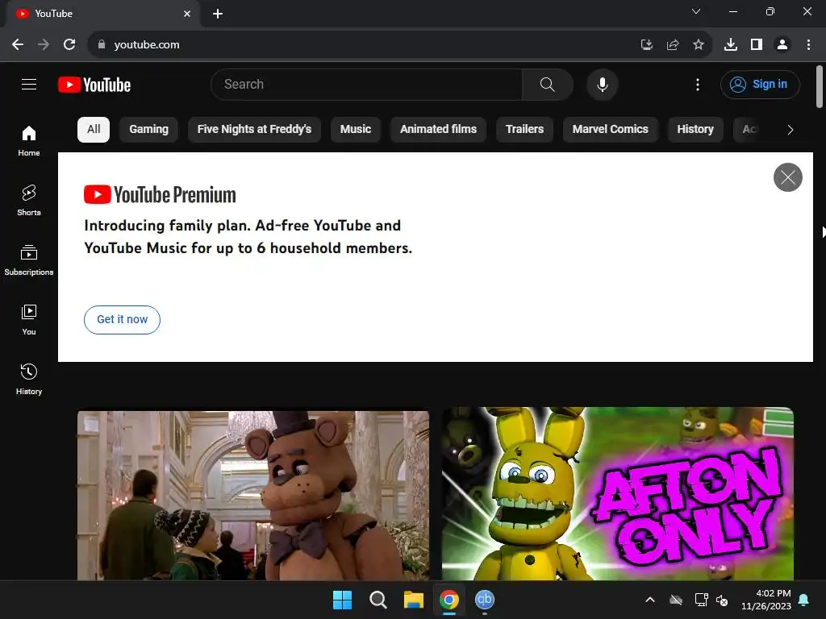Open Subscriptions in the sidebar
826x619 pixels.
tap(29, 260)
